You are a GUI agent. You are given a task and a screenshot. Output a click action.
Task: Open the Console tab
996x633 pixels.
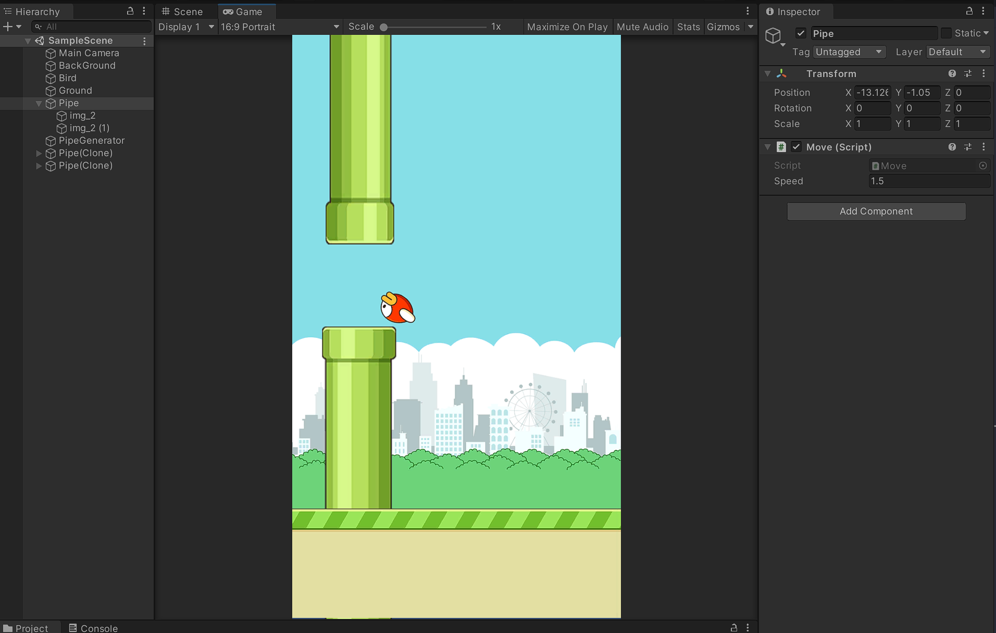tap(94, 628)
